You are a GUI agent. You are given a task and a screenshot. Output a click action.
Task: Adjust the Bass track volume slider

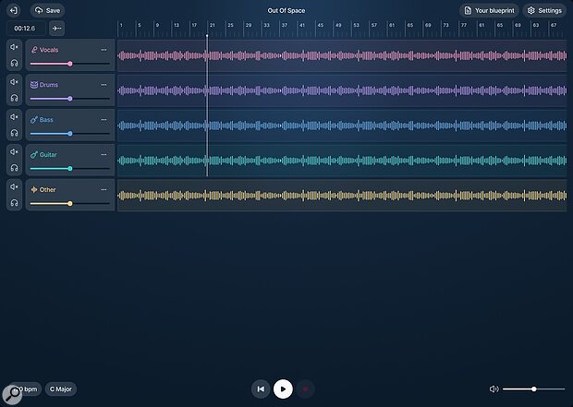point(70,134)
